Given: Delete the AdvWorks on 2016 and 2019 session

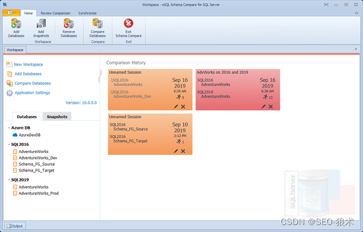Looking at the screenshot, I should pos(270,107).
